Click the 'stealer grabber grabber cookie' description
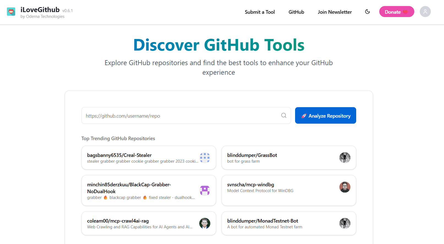Viewport: 444px width, 244px height. coord(143,161)
